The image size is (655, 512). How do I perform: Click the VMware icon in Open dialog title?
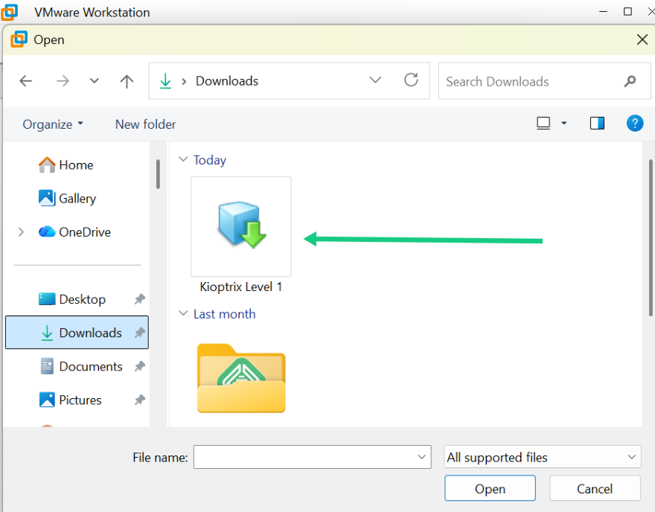click(x=19, y=39)
